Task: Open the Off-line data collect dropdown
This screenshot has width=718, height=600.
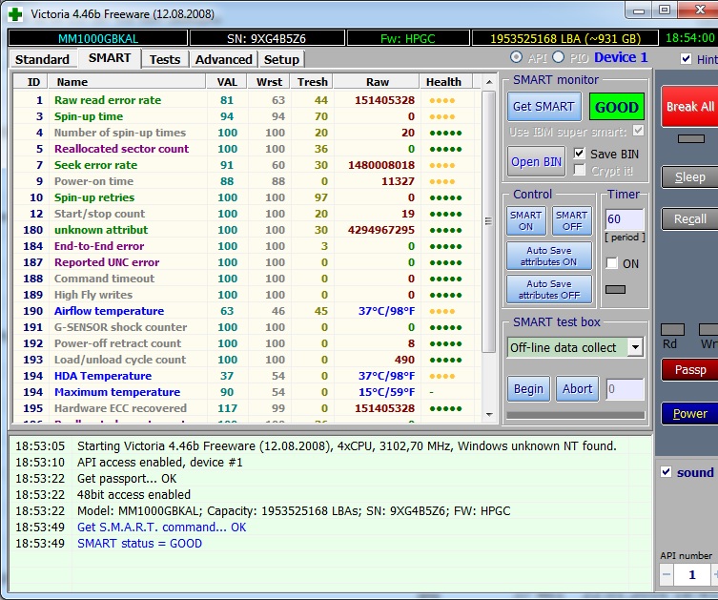Action: (635, 347)
